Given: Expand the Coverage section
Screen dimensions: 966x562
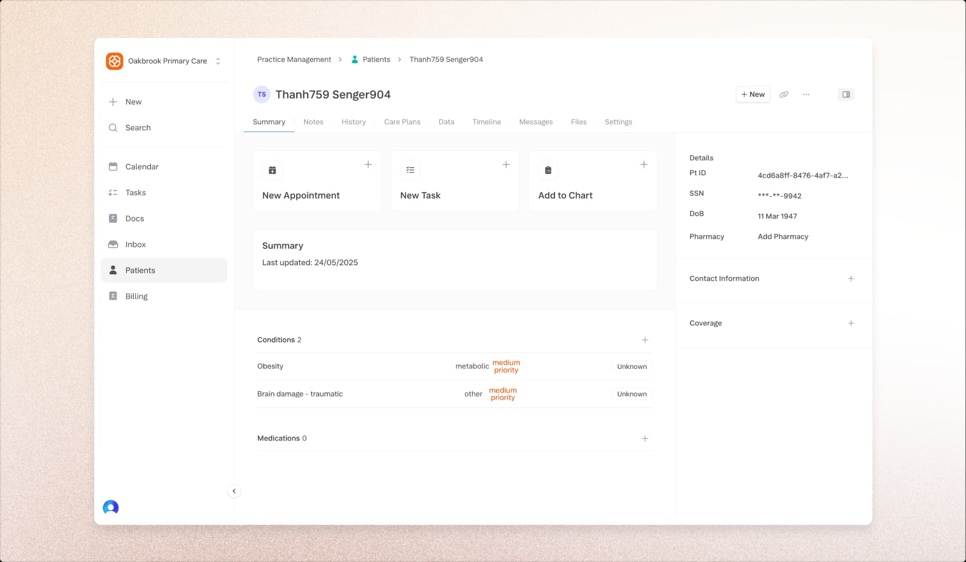Looking at the screenshot, I should tap(851, 323).
